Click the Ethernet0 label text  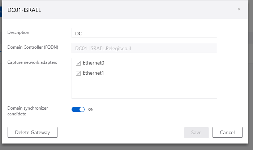[x=93, y=63]
